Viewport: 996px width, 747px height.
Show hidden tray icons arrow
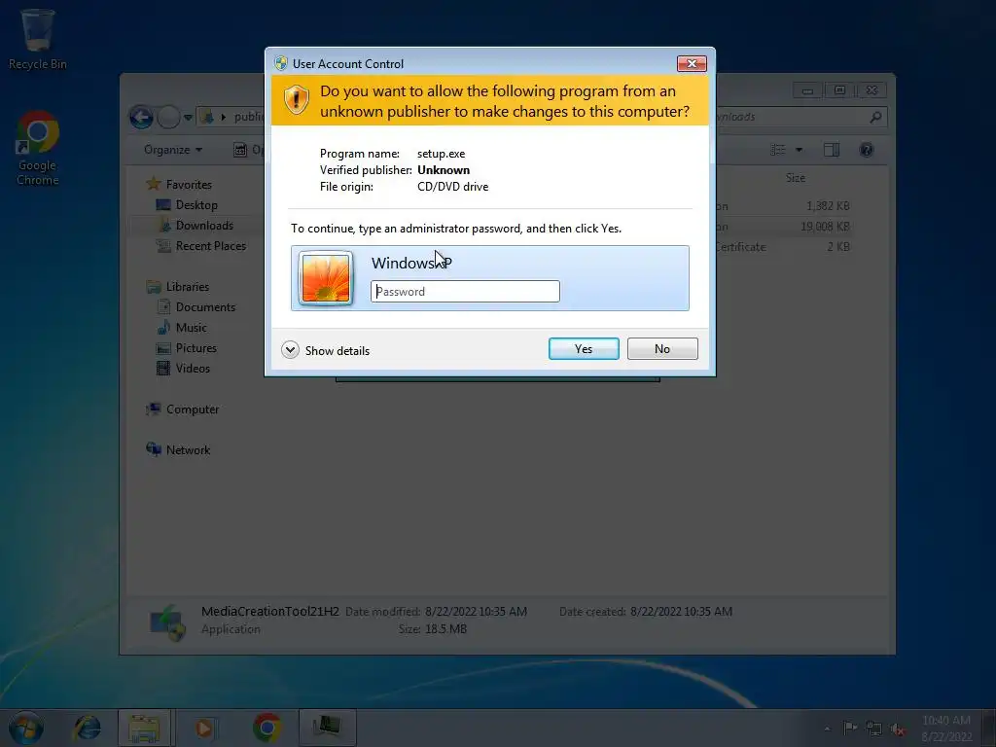coord(827,729)
